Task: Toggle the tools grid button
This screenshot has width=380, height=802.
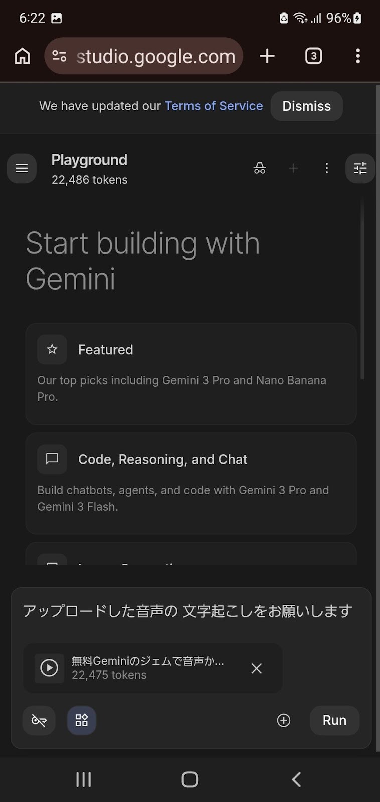Action: coord(82,720)
